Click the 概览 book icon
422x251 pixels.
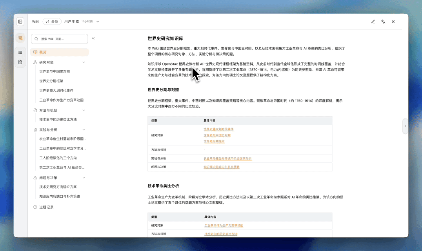[35, 52]
